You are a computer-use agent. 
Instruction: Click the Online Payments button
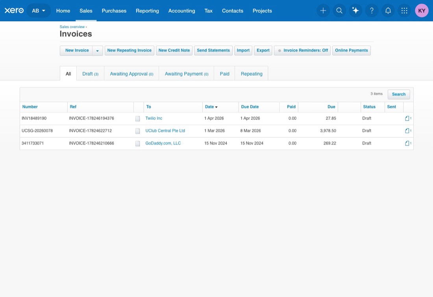(x=351, y=50)
